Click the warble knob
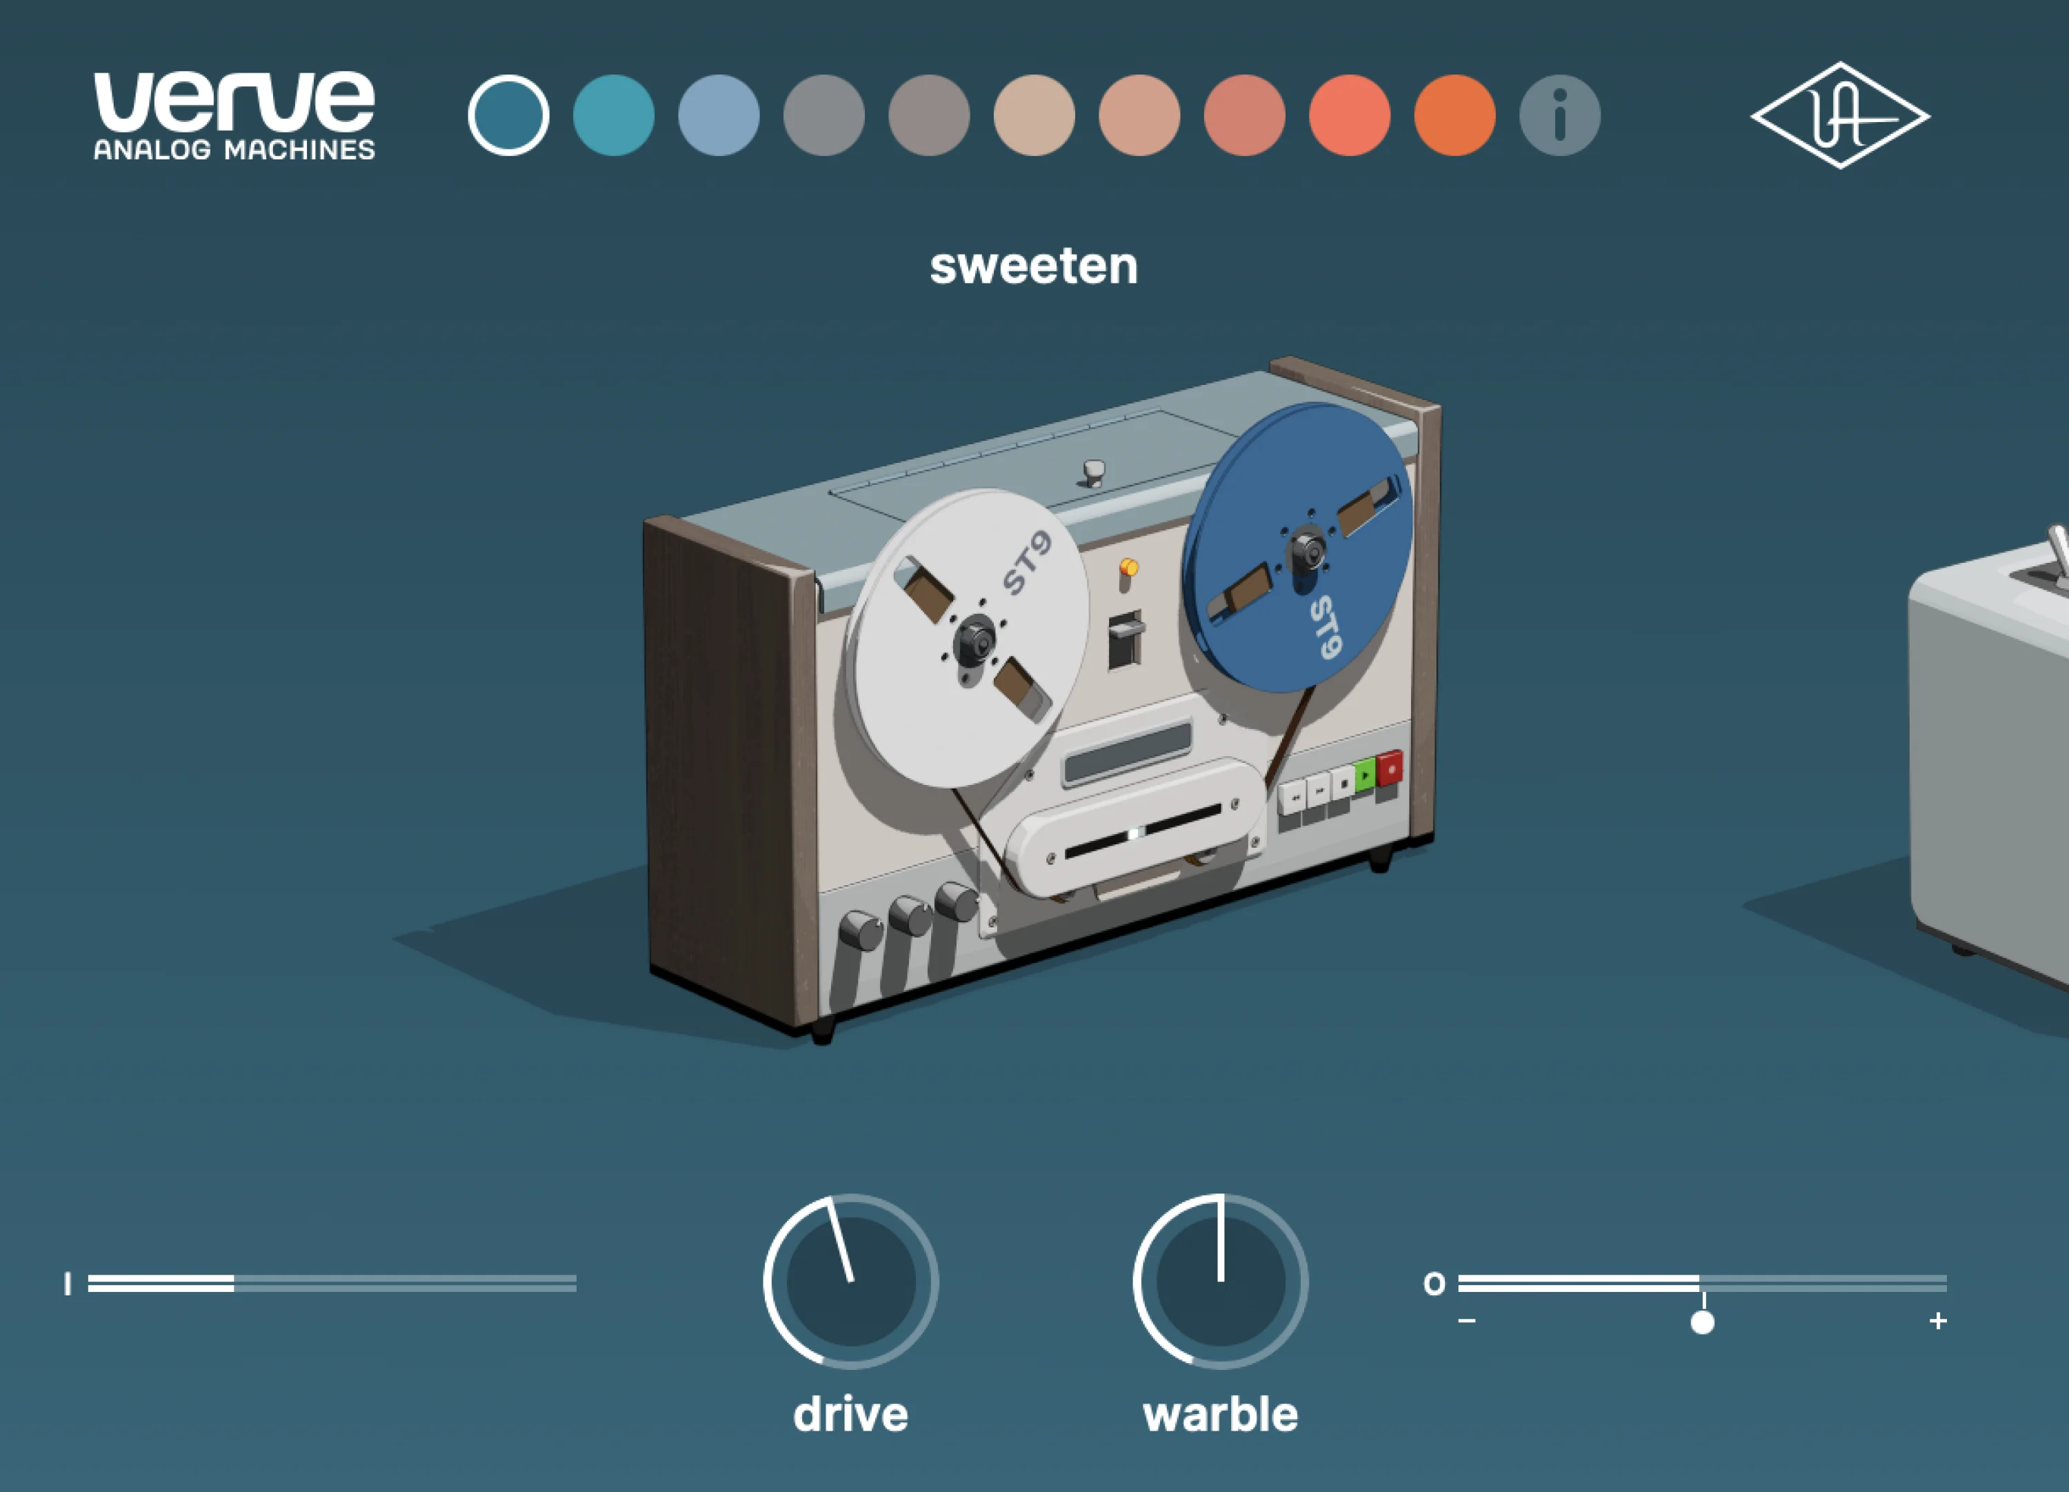Viewport: 2069px width, 1492px height. 1221,1281
